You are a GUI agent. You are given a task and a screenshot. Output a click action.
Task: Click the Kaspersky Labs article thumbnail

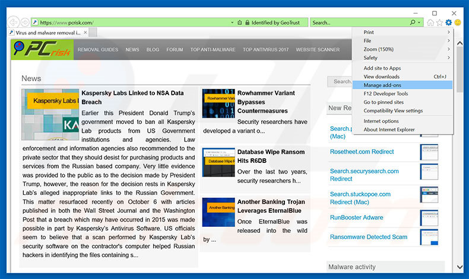coord(50,114)
